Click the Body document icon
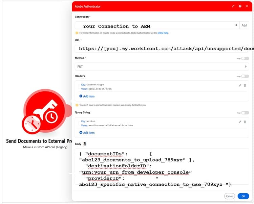 tap(85, 144)
